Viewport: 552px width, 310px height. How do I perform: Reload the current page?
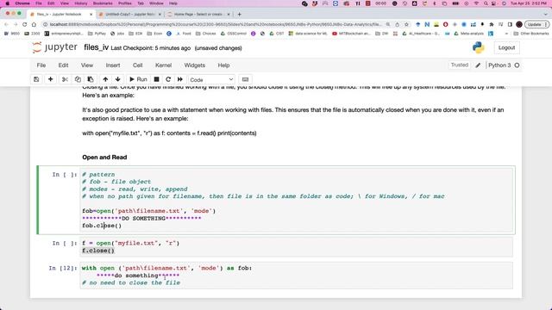coord(24,25)
